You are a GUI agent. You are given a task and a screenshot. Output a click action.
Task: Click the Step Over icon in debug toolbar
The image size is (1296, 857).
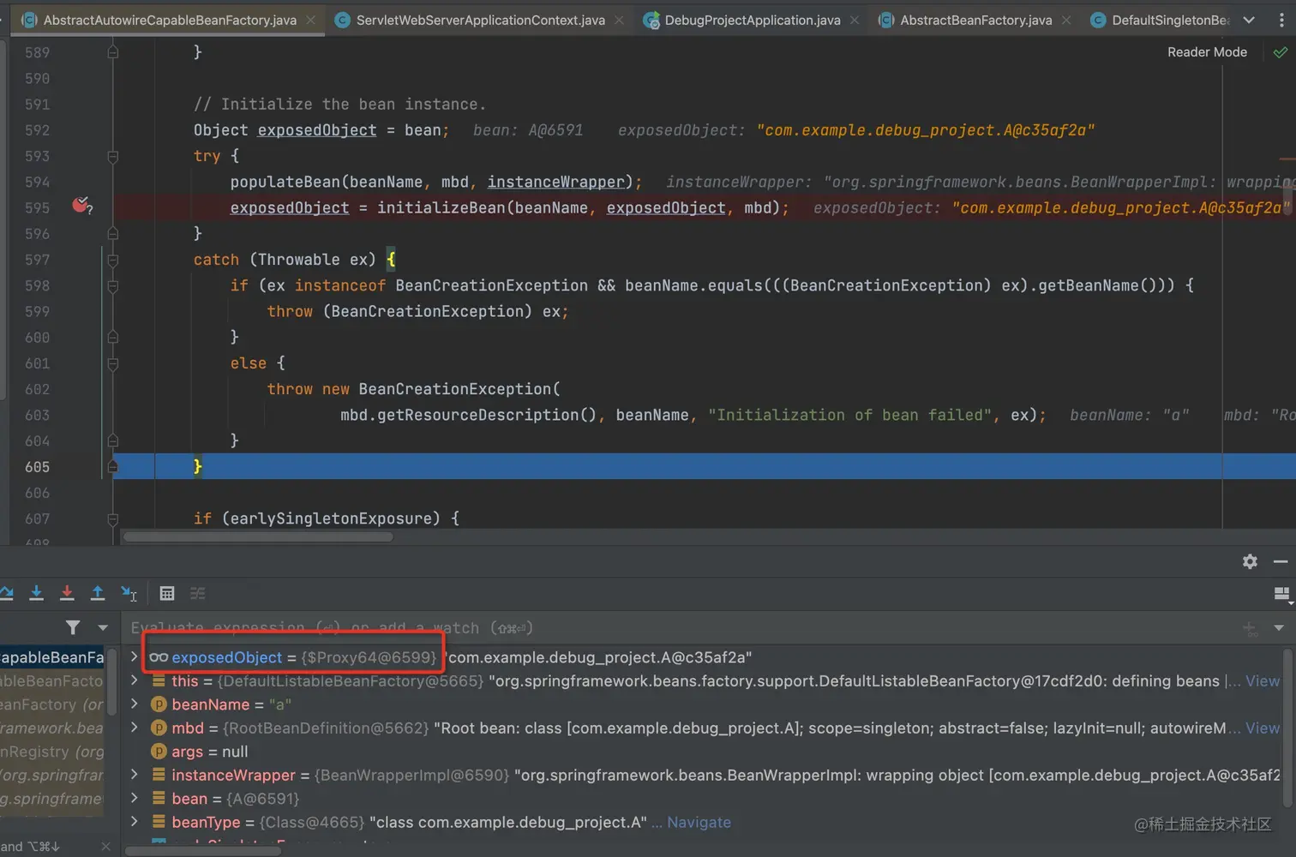[x=6, y=593]
